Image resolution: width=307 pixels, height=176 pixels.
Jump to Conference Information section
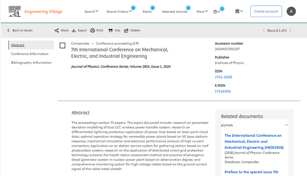[30, 54]
